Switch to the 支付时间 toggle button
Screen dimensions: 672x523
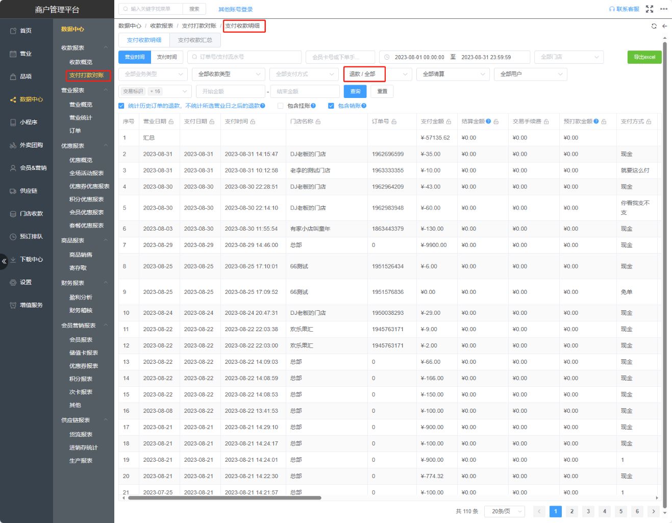[167, 57]
